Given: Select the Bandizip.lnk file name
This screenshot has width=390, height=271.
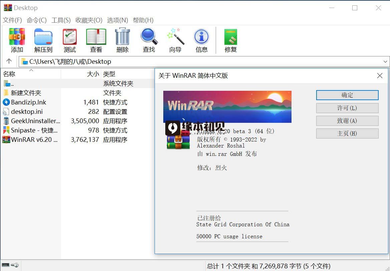Looking at the screenshot, I should point(29,102).
